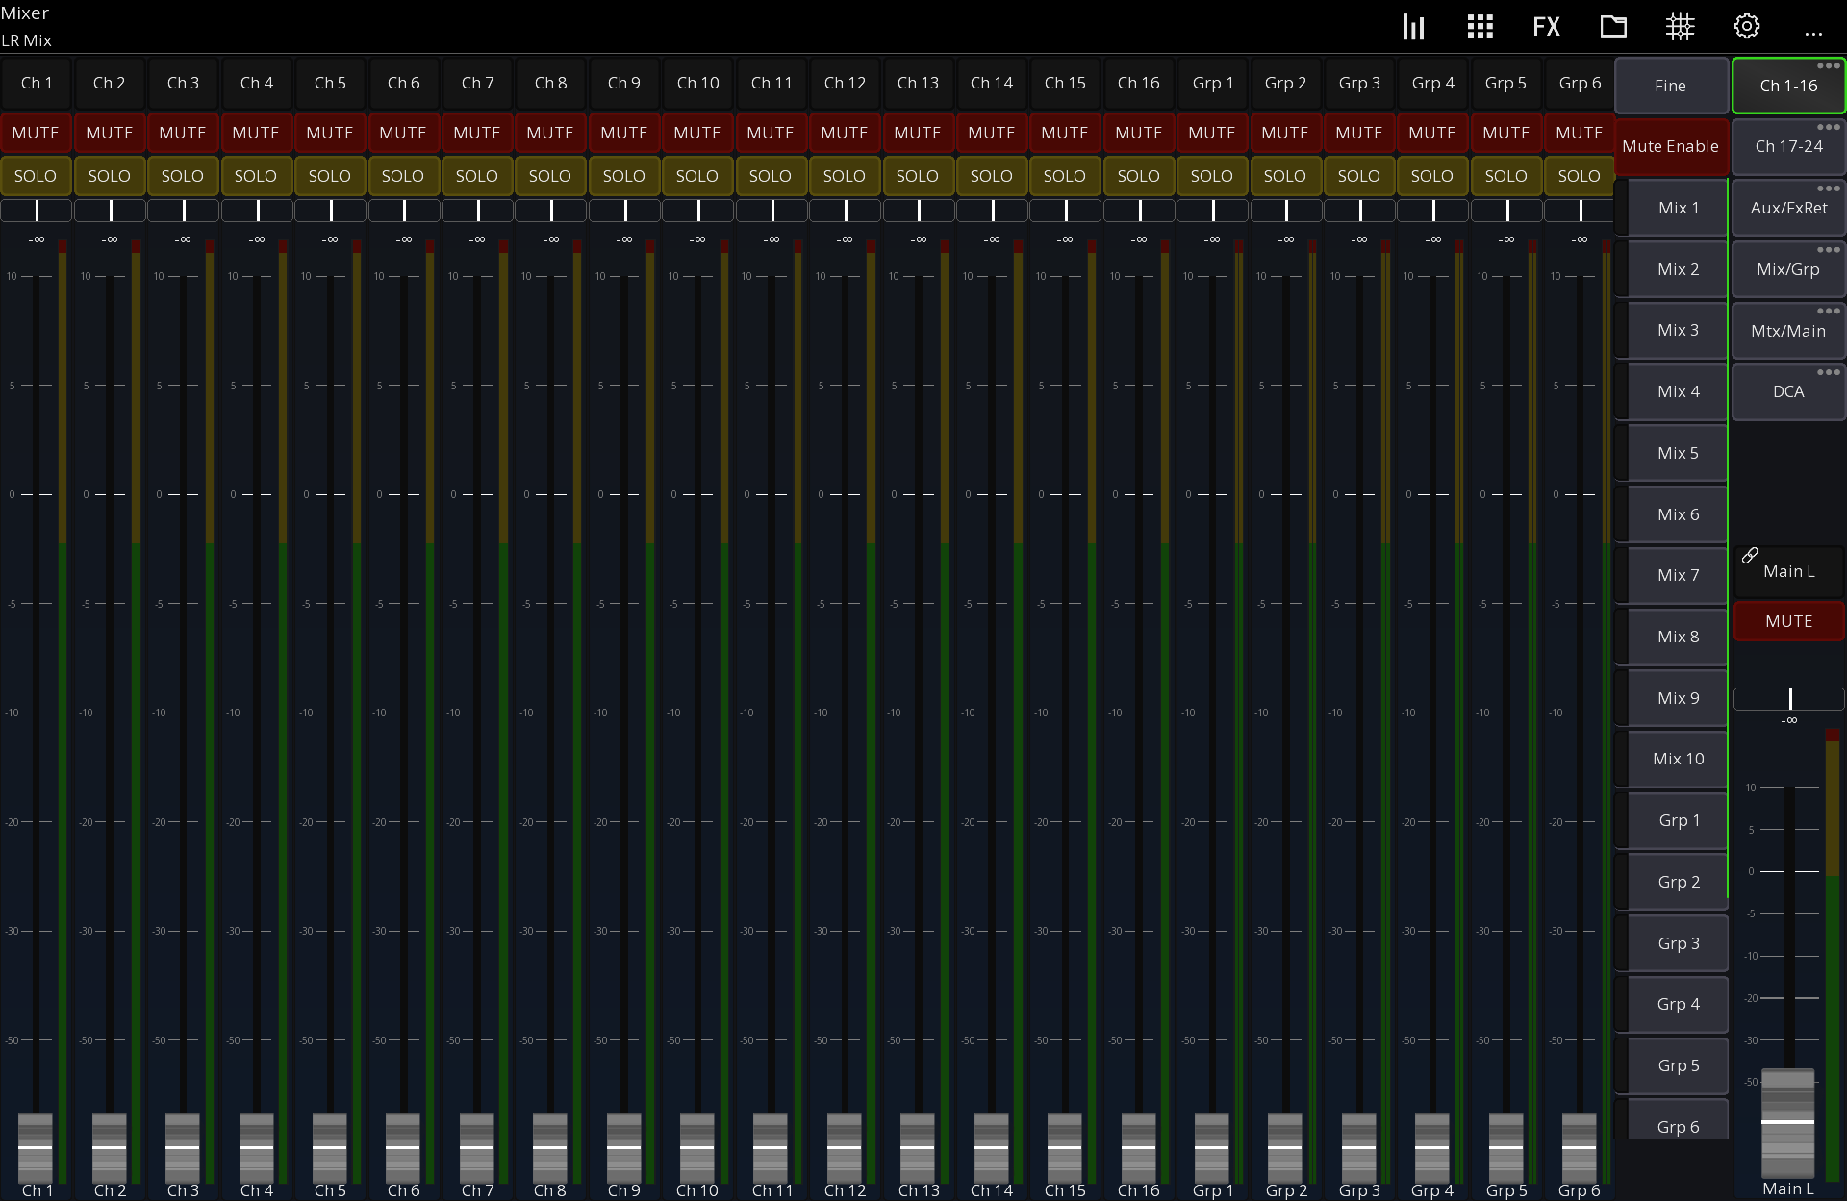This screenshot has height=1201, width=1847.
Task: Mute channel Ch 5
Action: tap(330, 133)
